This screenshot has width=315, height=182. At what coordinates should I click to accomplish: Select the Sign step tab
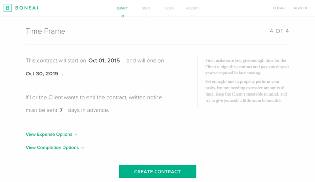(x=146, y=8)
